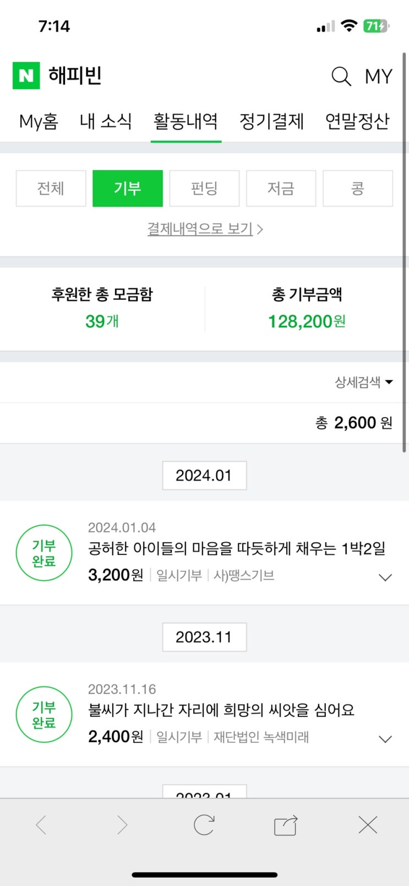Open the MY page button
409x886 pixels.
[379, 76]
